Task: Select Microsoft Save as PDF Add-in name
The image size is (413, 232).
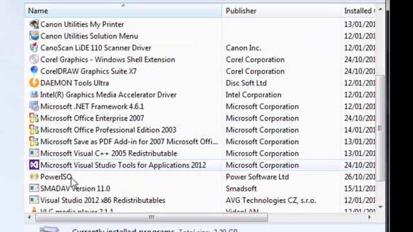Action: [x=129, y=142]
